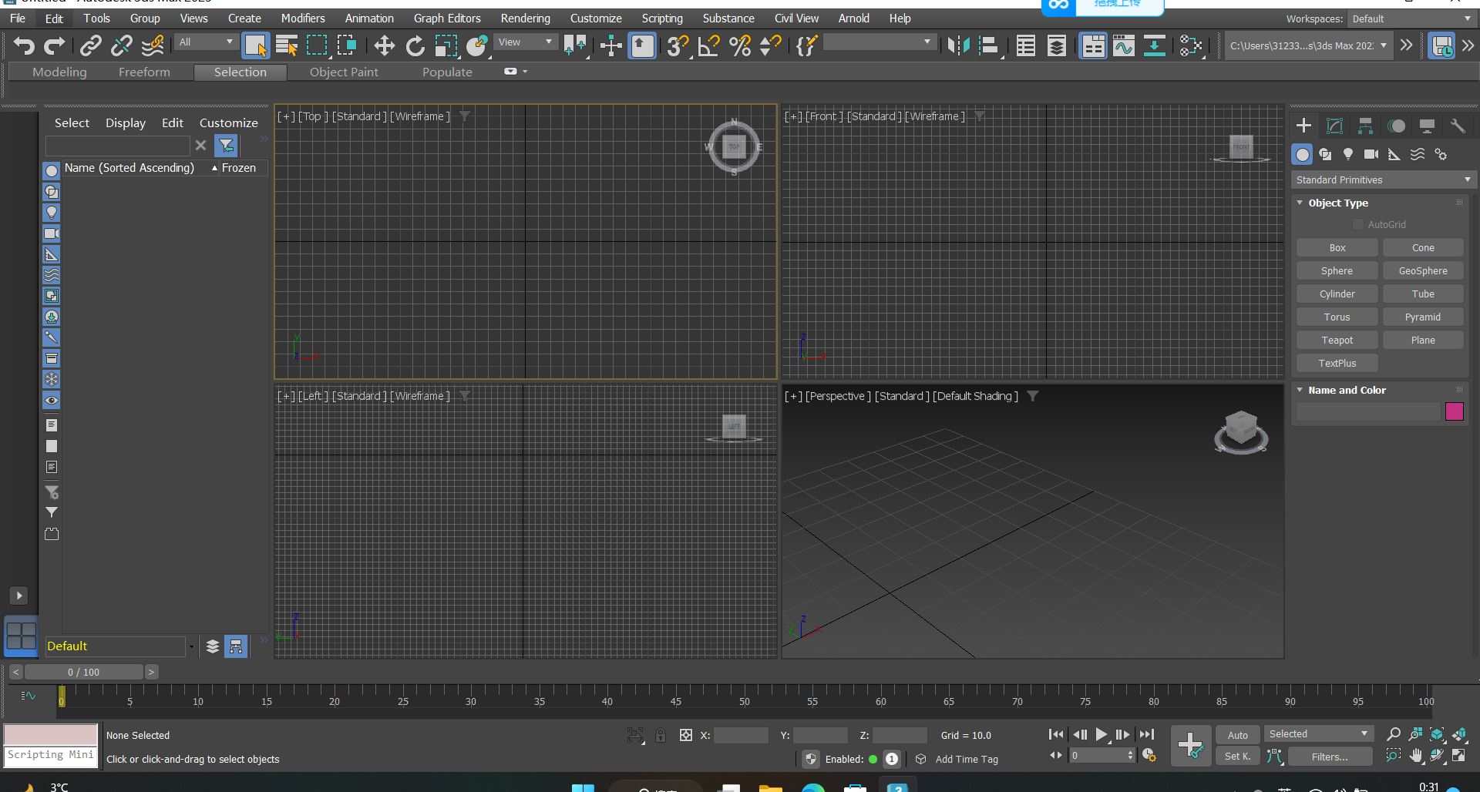
Task: Click the Set Key button
Action: pos(1237,756)
